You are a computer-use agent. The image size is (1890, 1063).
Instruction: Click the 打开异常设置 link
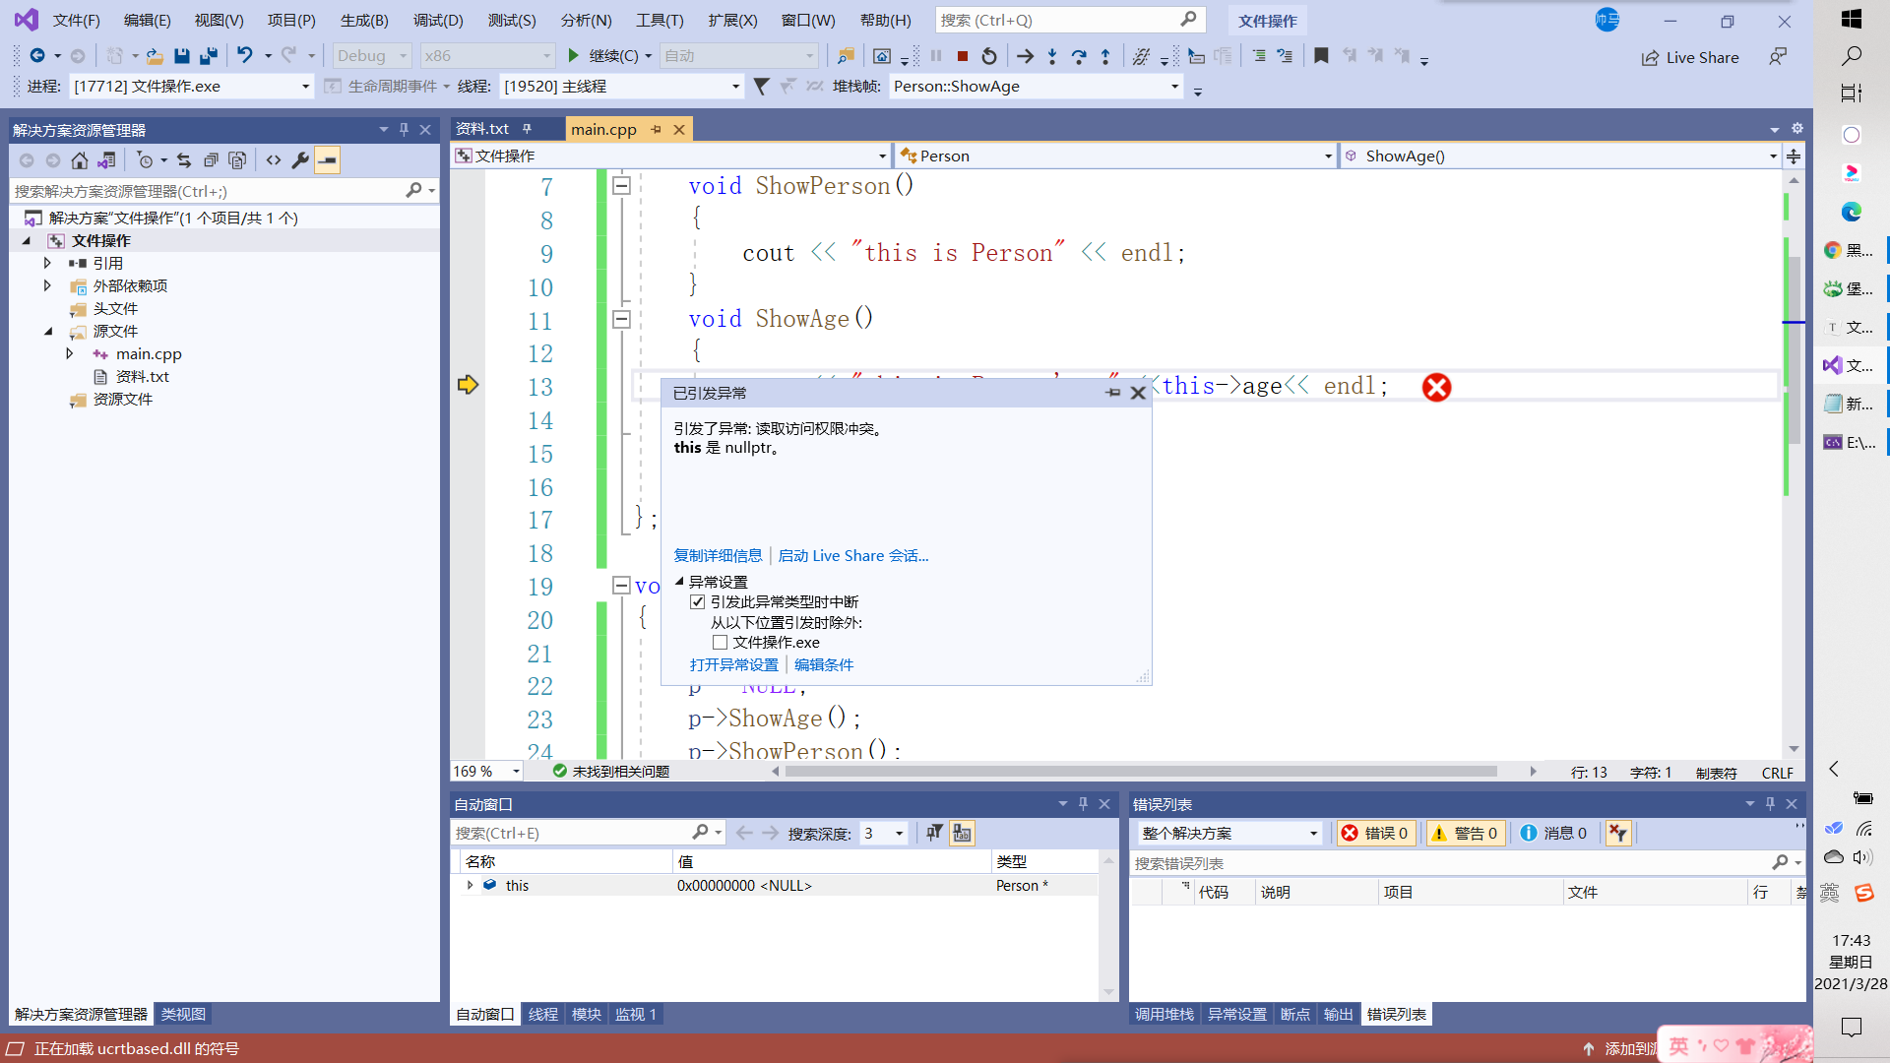(x=733, y=665)
